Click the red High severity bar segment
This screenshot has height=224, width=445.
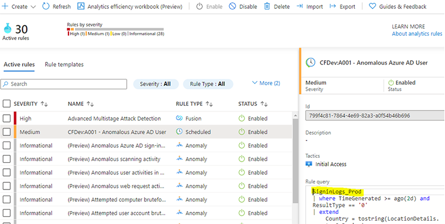(68, 29)
